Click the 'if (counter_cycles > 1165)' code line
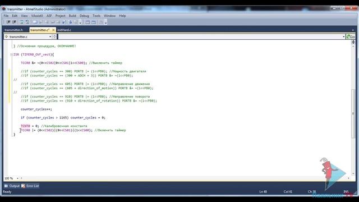 [63, 118]
